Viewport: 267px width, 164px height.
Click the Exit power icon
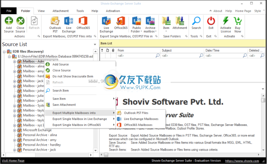point(211,21)
